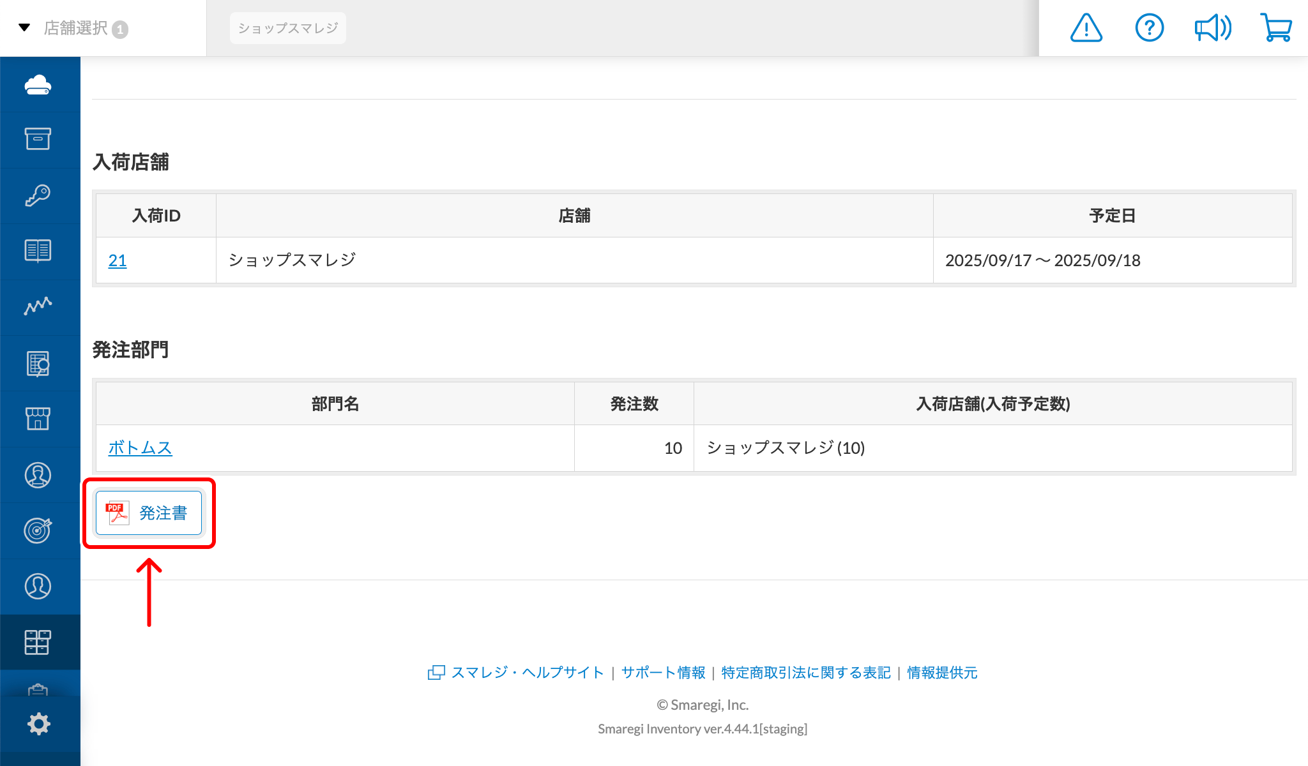The width and height of the screenshot is (1308, 766).
Task: Open the announcements megaphone icon
Action: coord(1212,27)
